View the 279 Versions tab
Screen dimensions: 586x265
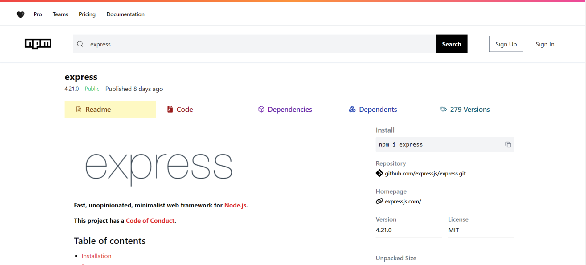[475, 109]
